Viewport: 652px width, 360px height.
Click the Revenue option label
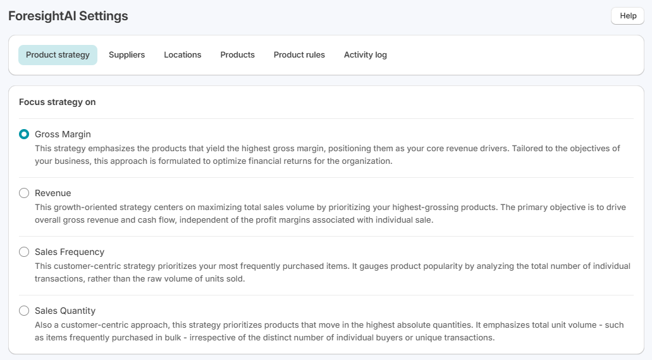click(x=53, y=193)
